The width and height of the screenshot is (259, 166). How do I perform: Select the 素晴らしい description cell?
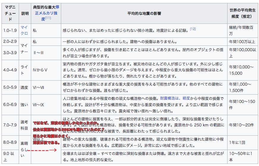tap(25, 150)
